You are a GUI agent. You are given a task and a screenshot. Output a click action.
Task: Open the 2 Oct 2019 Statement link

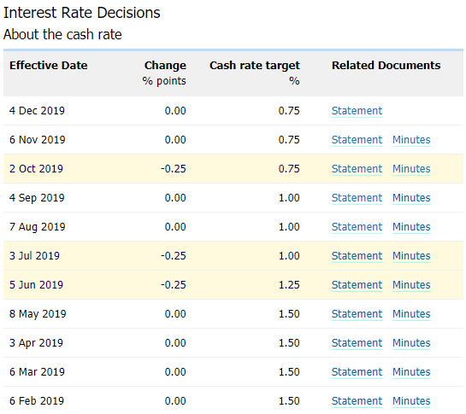pos(357,169)
